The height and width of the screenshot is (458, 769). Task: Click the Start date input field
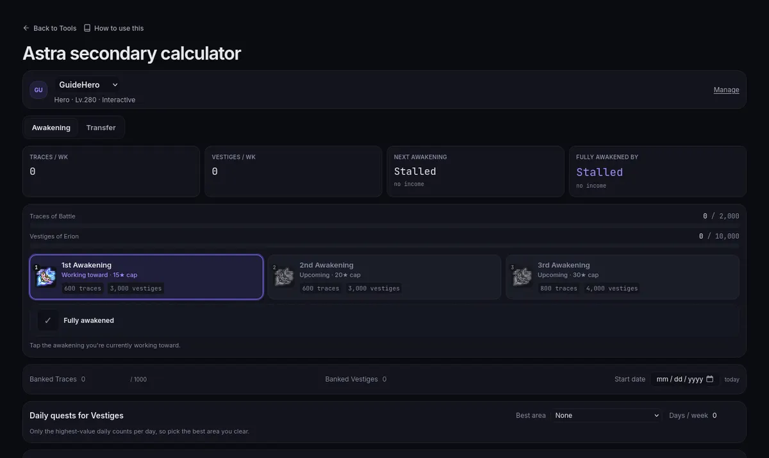point(684,379)
